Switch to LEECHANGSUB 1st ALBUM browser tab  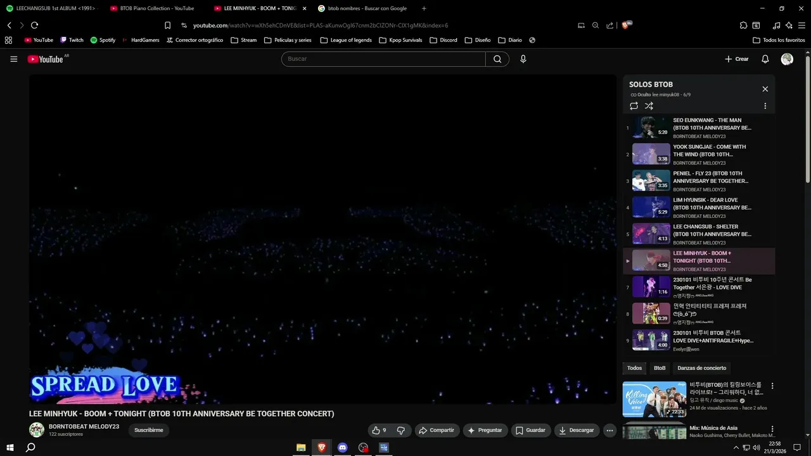point(51,8)
